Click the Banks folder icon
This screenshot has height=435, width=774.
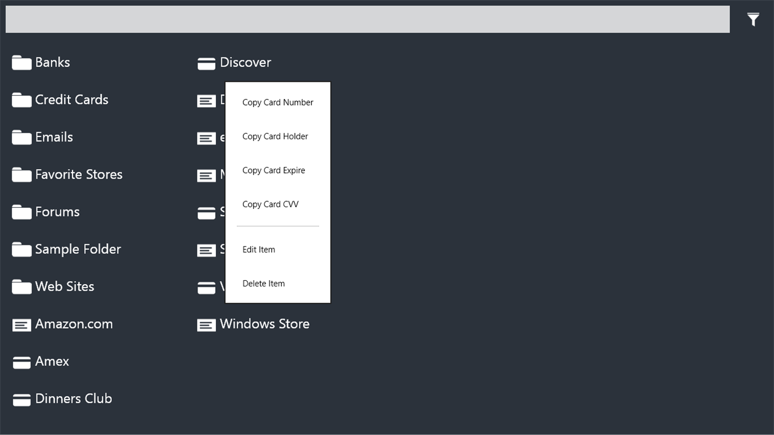click(22, 62)
